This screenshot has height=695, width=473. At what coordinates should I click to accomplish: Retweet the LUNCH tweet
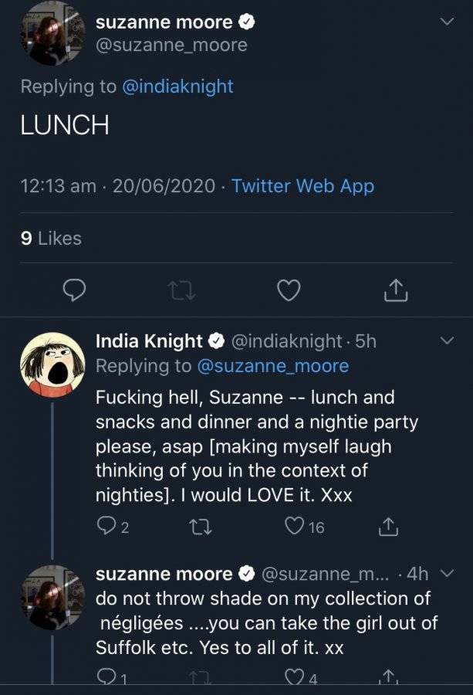pyautogui.click(x=181, y=291)
